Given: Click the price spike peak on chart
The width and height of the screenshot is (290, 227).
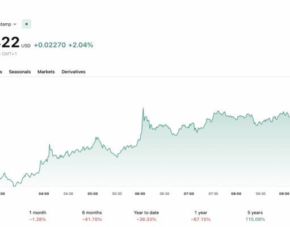Looking at the screenshot, I should (x=143, y=108).
